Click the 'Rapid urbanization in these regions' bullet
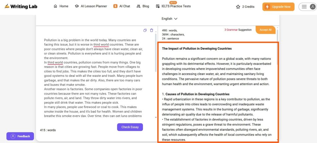317x143 pixels. [x=216, y=107]
